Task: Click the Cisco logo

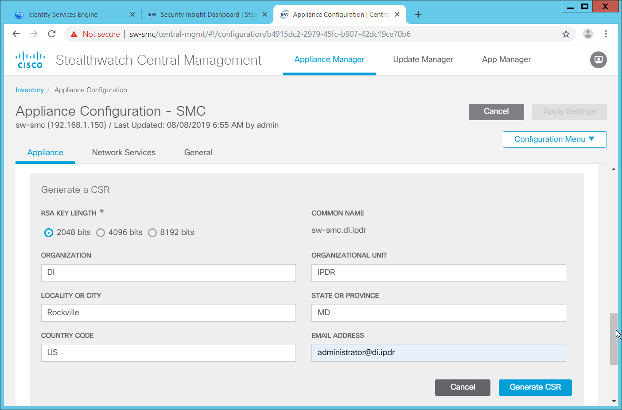Action: [x=30, y=60]
